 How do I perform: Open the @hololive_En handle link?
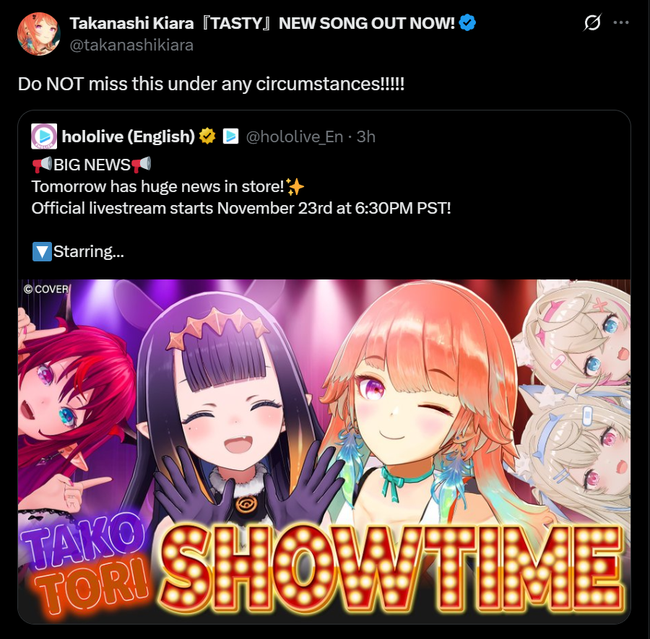click(x=295, y=136)
